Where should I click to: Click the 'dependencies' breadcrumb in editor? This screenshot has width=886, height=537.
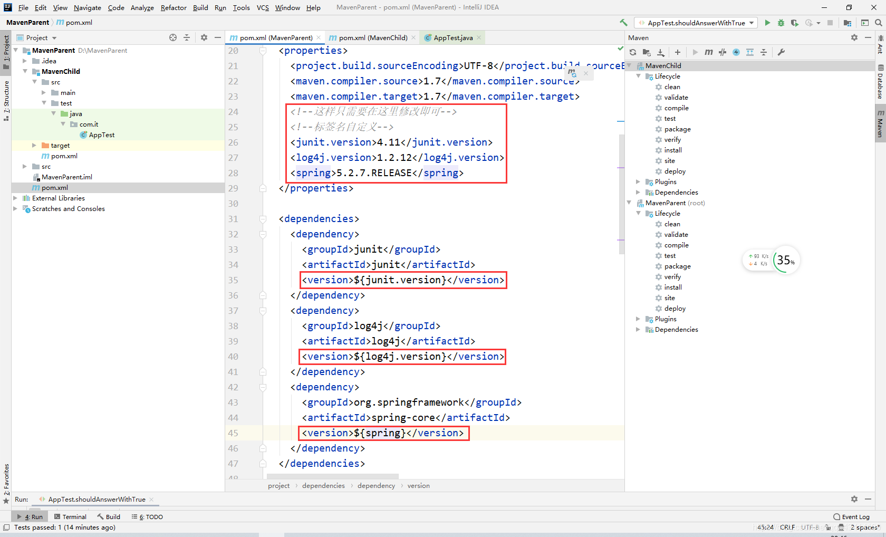323,486
